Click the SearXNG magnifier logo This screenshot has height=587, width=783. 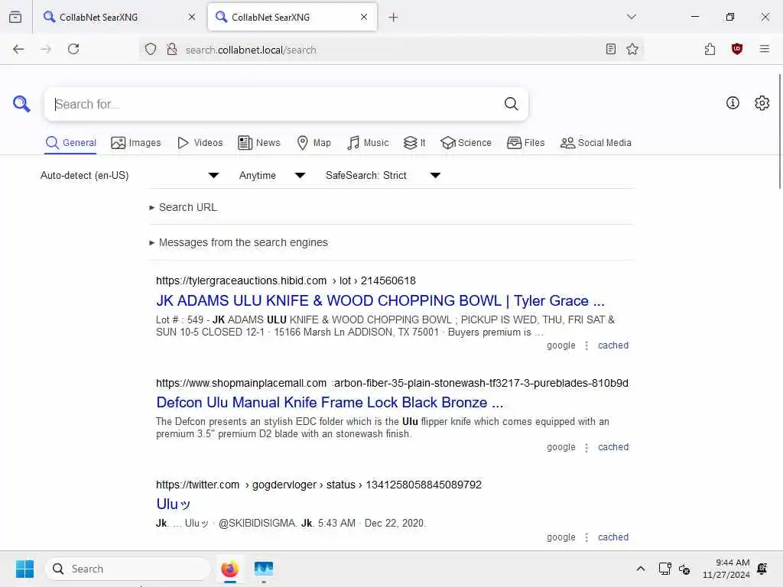tap(21, 104)
